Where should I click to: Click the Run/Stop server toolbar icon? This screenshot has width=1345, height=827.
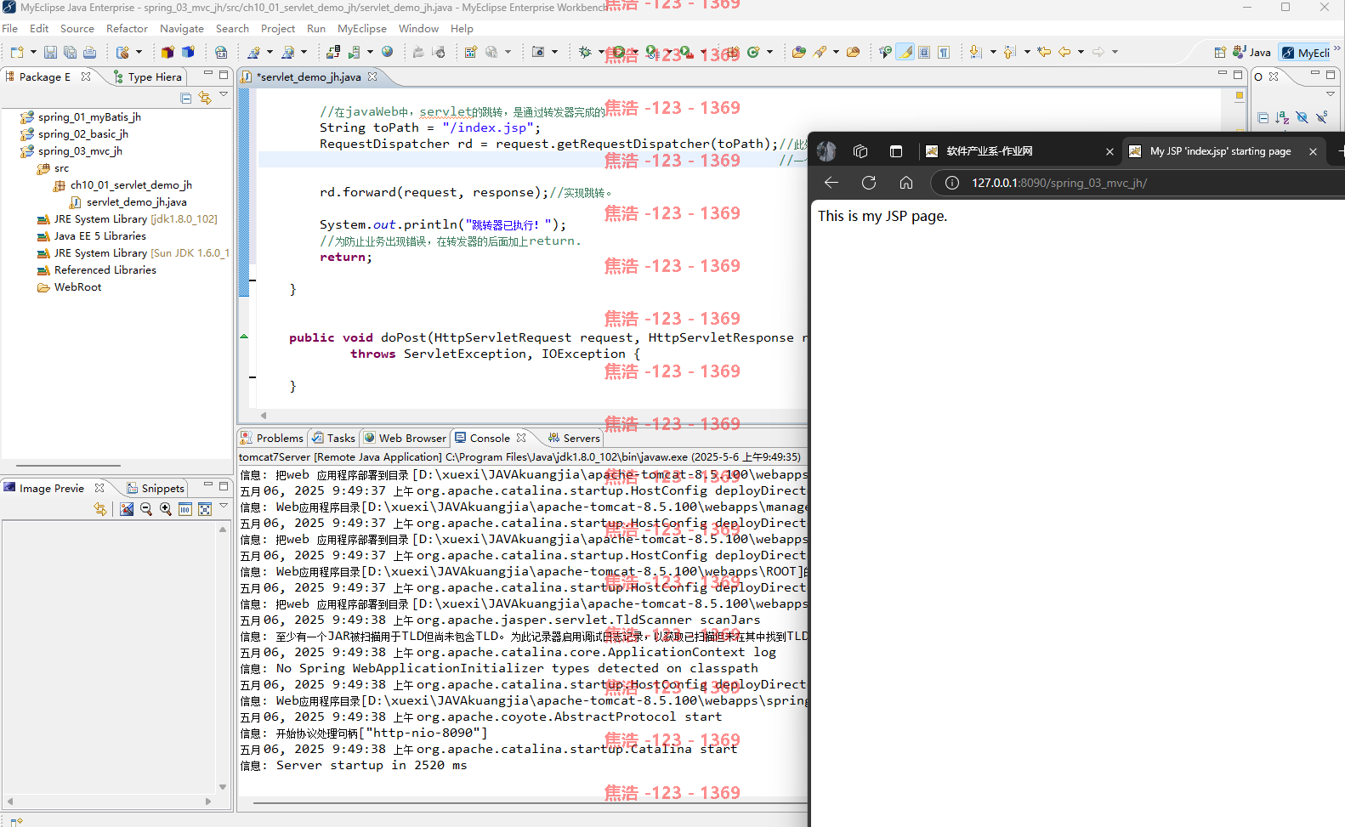pyautogui.click(x=354, y=53)
